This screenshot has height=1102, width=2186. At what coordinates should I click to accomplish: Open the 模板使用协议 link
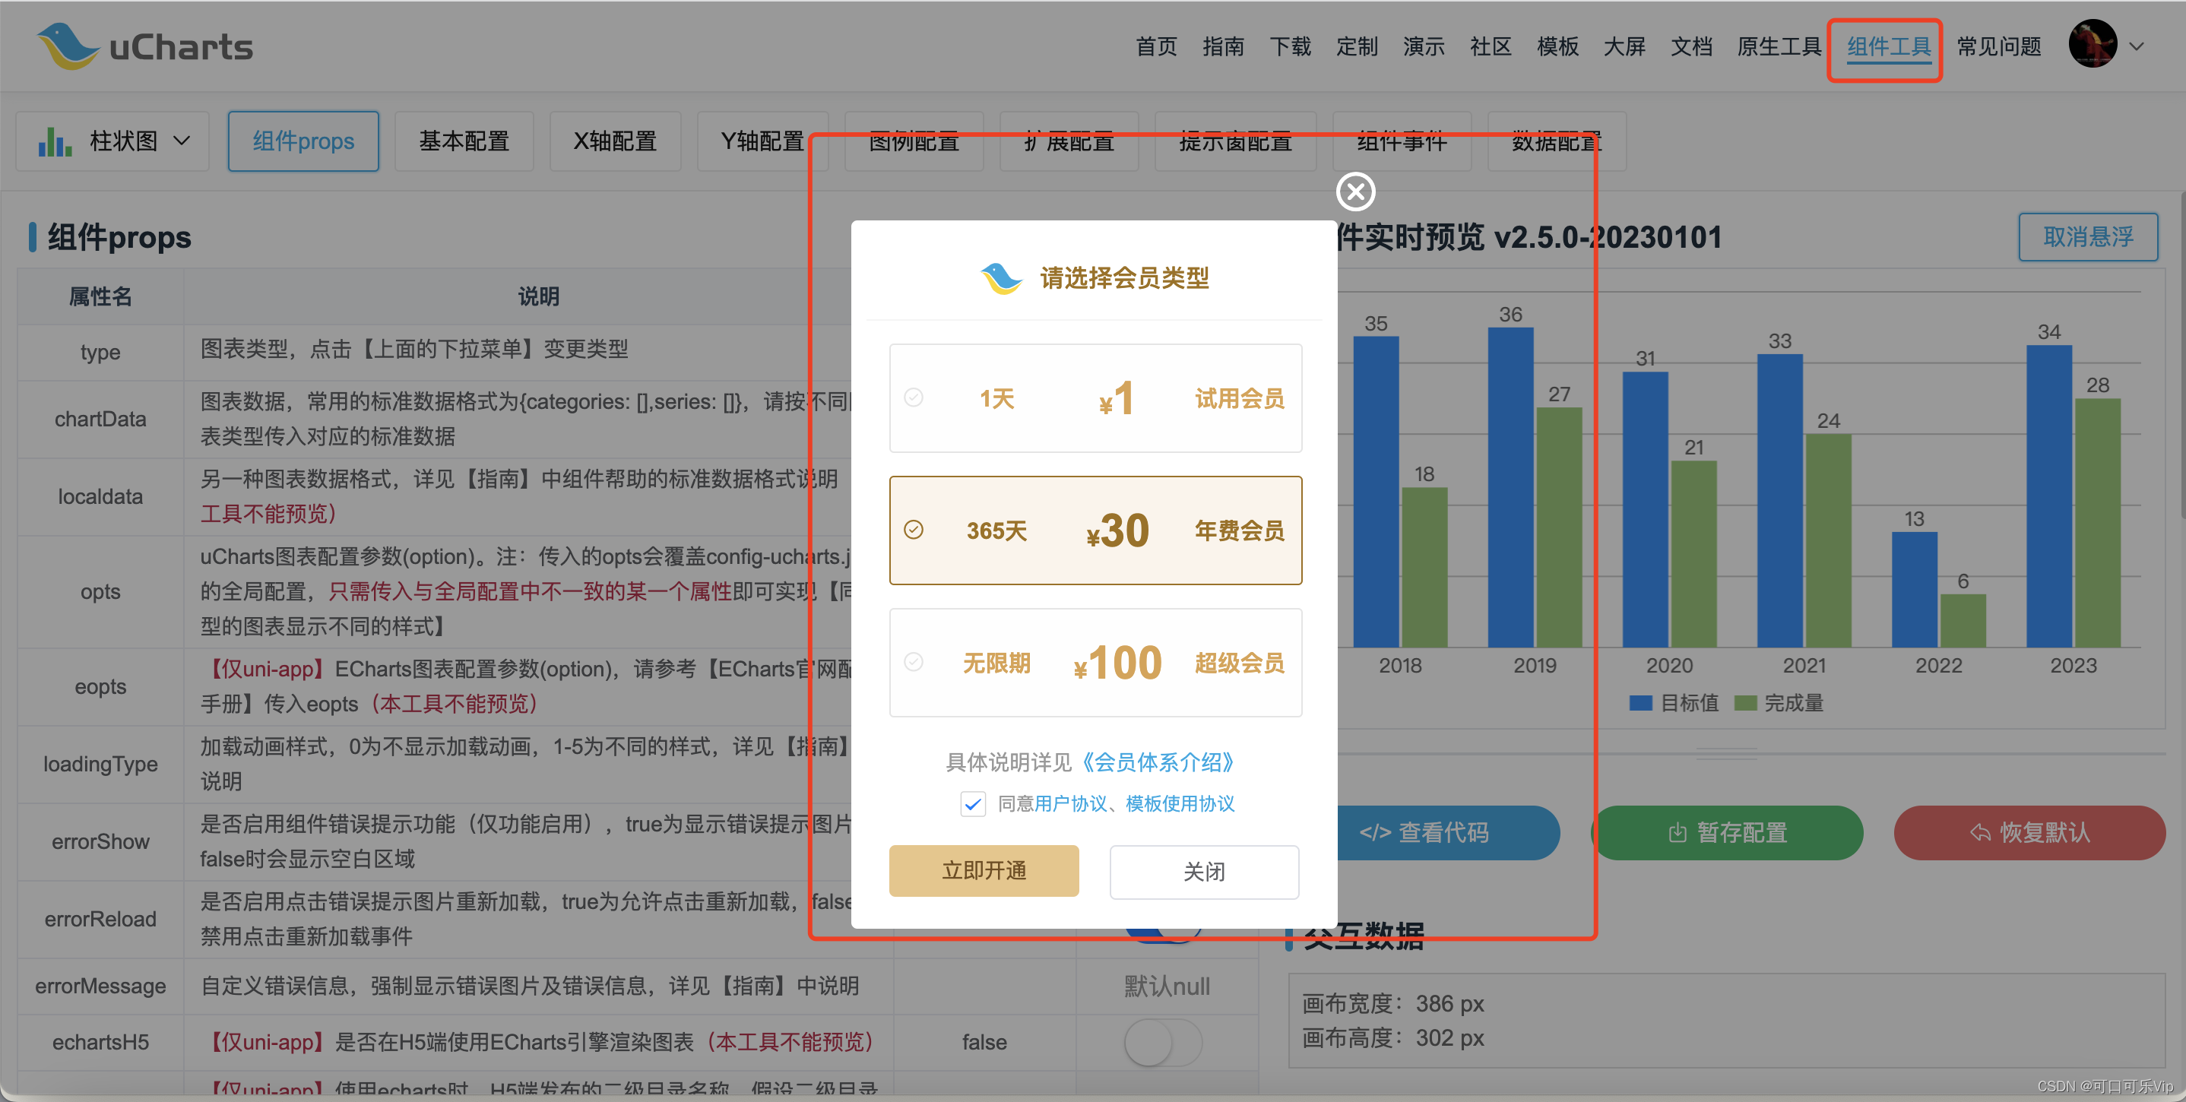pyautogui.click(x=1180, y=803)
